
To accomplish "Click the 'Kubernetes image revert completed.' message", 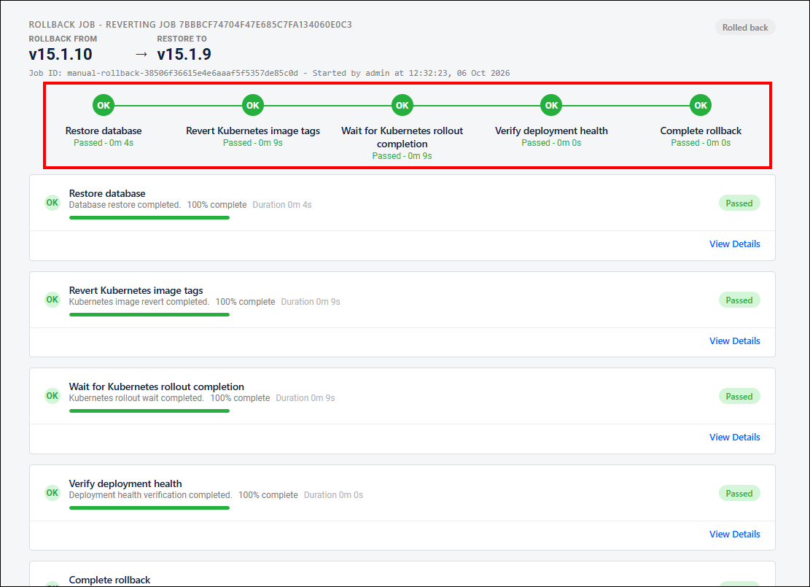I will (x=139, y=302).
